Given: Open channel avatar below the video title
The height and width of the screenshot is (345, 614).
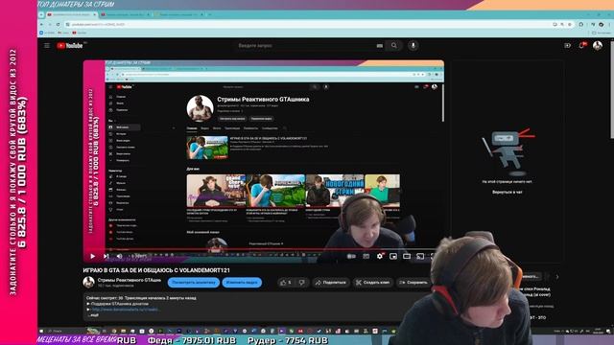Looking at the screenshot, I should pyautogui.click(x=88, y=282).
